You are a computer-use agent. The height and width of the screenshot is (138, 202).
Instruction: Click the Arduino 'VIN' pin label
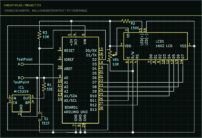point(85,42)
